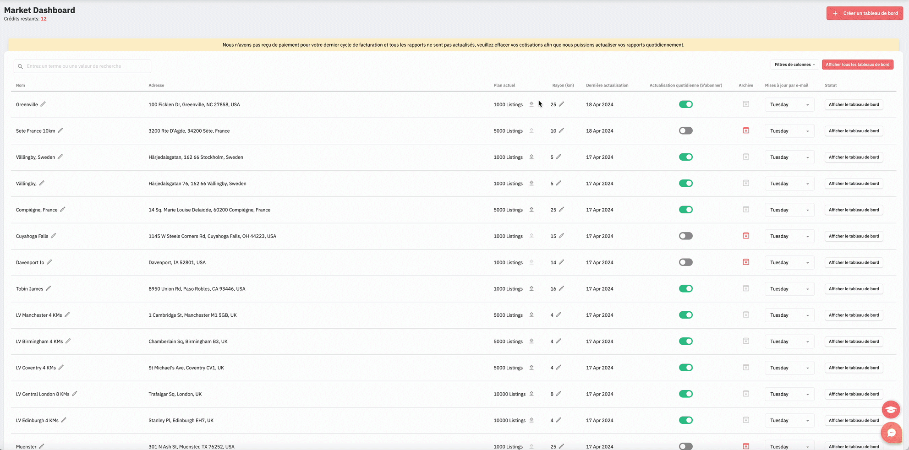
Task: Toggle daily refresh for LV Coventry 4 KMs
Action: (x=685, y=368)
